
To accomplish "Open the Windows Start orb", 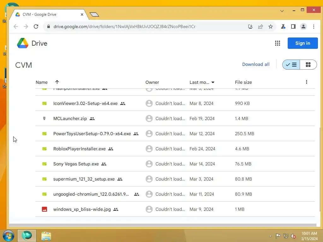I will click(8, 236).
